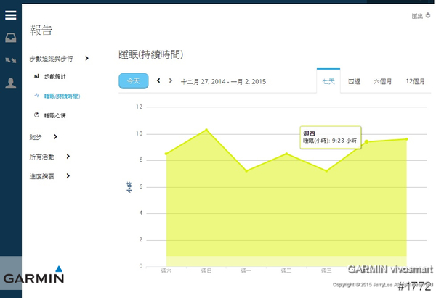
Task: Open the 跑步 category label
Action: pos(36,137)
